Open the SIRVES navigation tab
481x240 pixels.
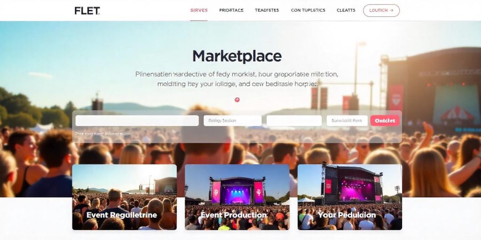(x=199, y=10)
